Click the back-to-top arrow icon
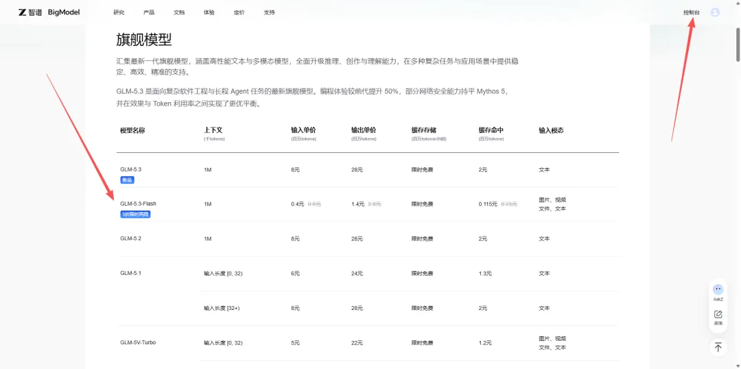Viewport: 741px width, 369px height. pos(718,347)
